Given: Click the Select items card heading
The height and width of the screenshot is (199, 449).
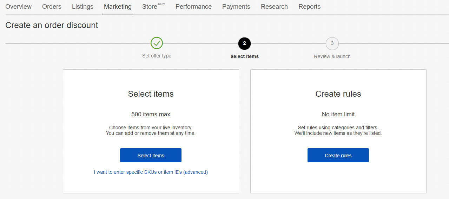Looking at the screenshot, I should (151, 94).
